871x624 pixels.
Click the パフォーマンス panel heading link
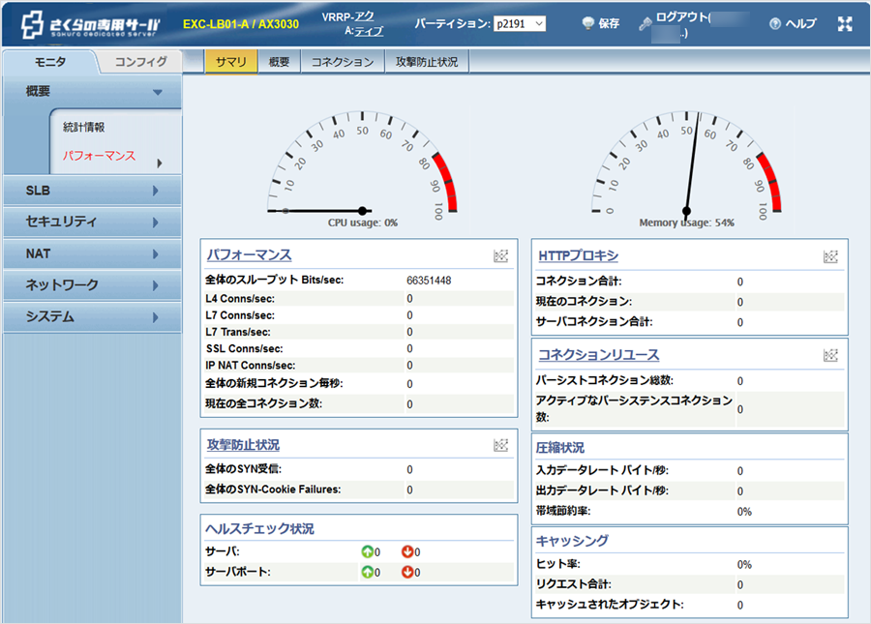coord(249,255)
